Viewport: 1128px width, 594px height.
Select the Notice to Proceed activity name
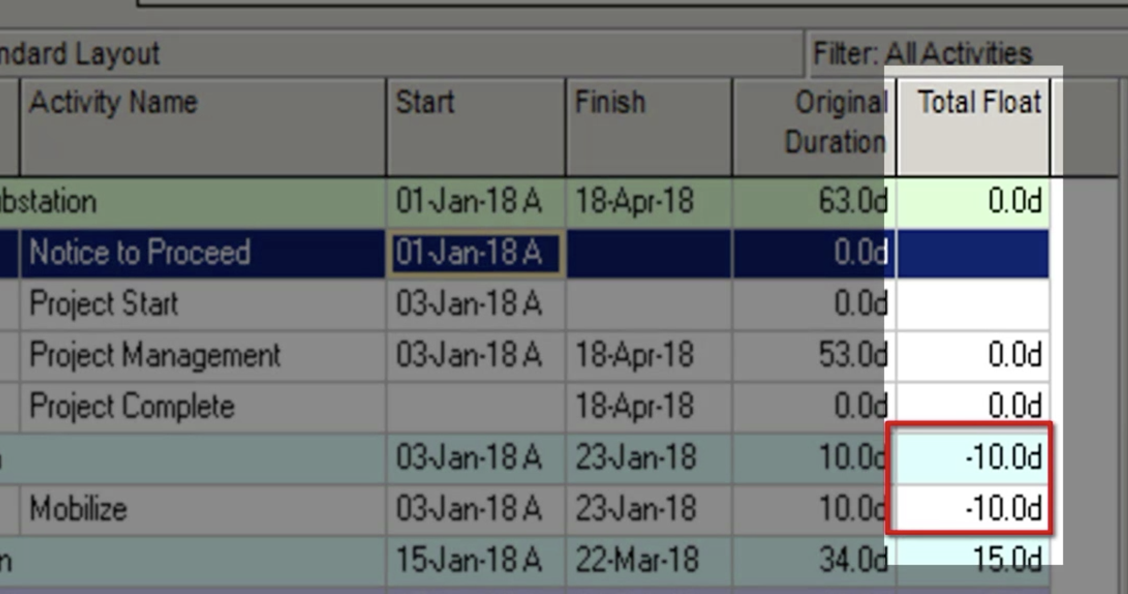point(140,252)
